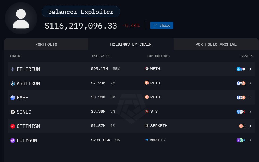Click the Optimism chain logo icon
The width and height of the screenshot is (259, 162).
click(x=12, y=126)
